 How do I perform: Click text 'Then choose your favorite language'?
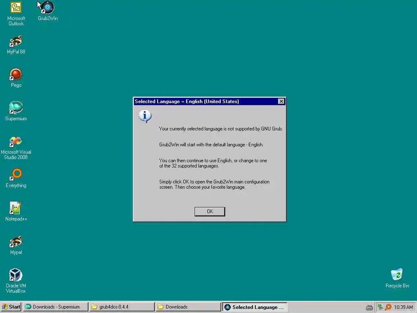tap(210, 187)
